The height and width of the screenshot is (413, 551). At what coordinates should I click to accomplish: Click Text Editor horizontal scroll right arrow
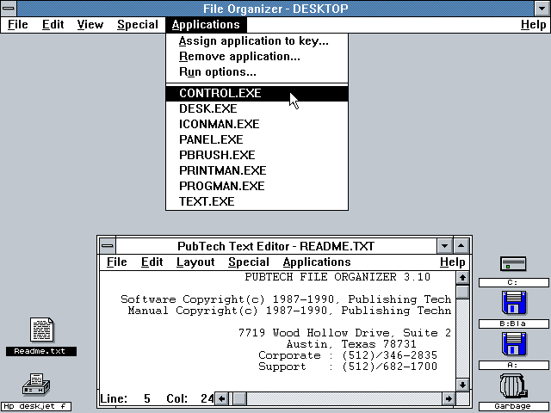point(449,398)
